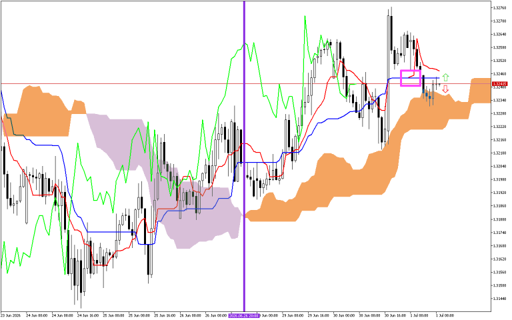Click the green up arrow marker
512x320 pixels.
point(446,77)
